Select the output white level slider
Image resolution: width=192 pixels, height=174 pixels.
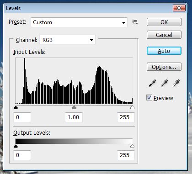[x=132, y=146]
